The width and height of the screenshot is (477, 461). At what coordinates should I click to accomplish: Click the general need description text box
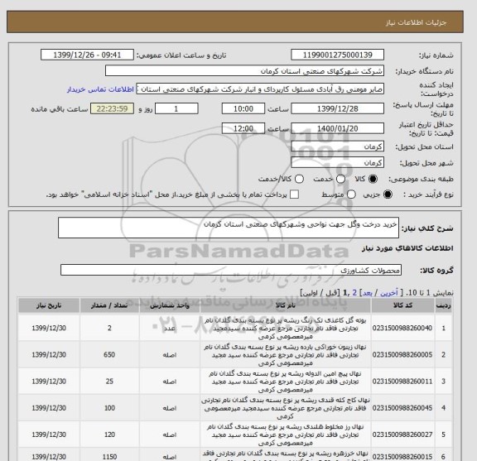coord(229,228)
